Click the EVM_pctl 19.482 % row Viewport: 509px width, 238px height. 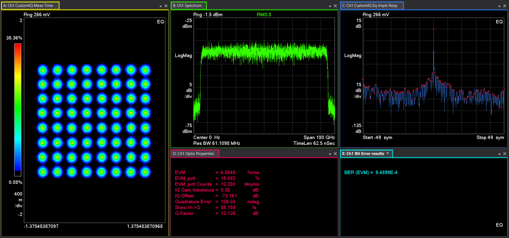[217, 178]
